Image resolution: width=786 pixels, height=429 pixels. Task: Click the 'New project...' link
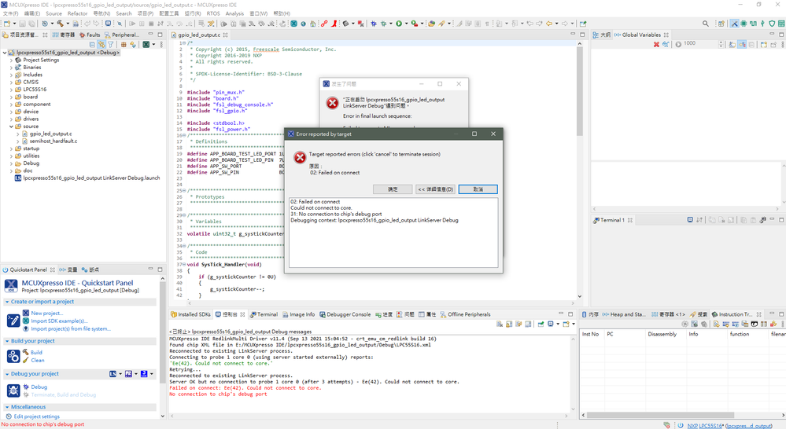pyautogui.click(x=46, y=313)
